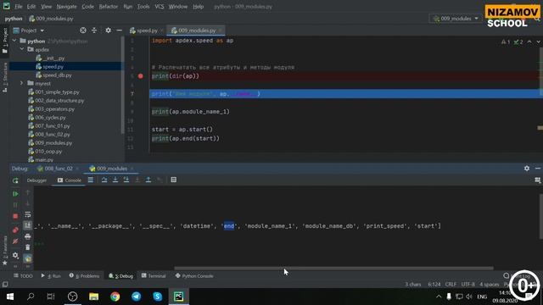
Task: Click UTF-8 encoding in status bar
Action: [467, 285]
